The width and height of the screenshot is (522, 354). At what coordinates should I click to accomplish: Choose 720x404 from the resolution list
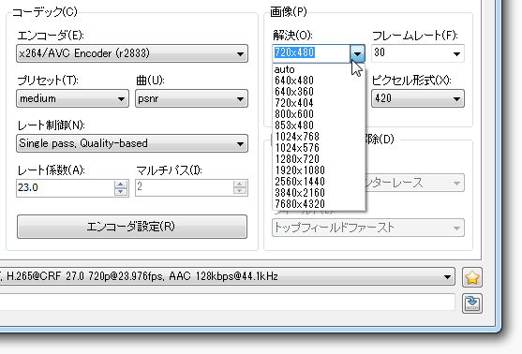tap(319, 103)
